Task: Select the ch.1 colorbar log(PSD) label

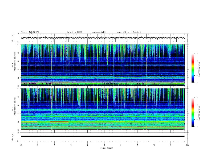Action: click(199, 70)
